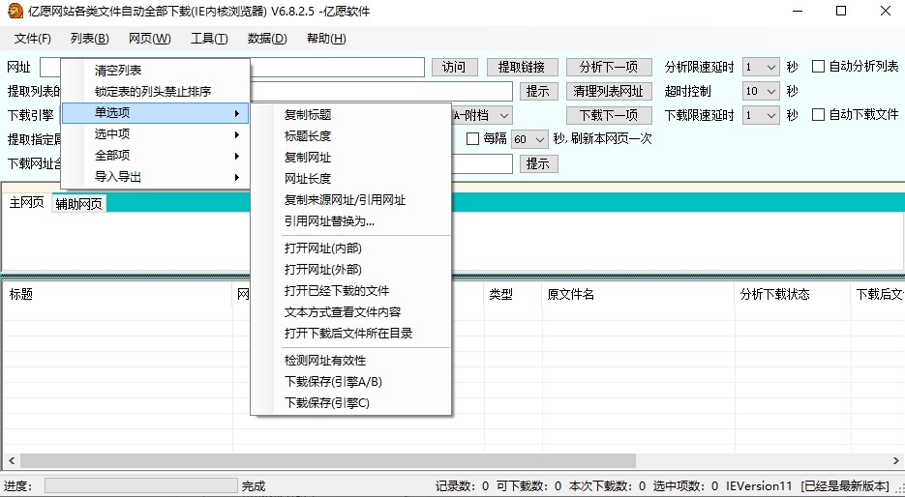
Task: Open the 帮助(H) menu
Action: pyautogui.click(x=326, y=39)
